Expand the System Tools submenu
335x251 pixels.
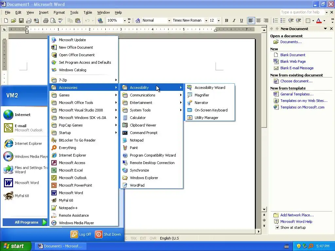(151, 110)
